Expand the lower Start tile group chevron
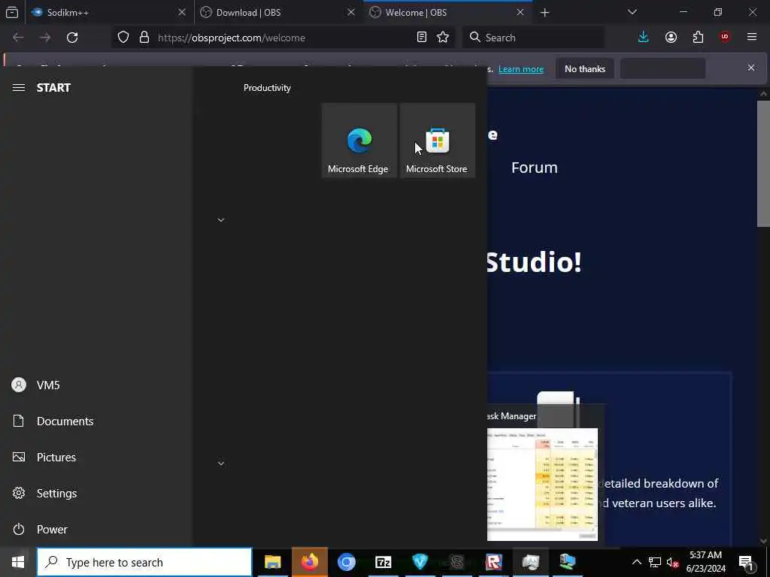Image resolution: width=770 pixels, height=577 pixels. [221, 463]
